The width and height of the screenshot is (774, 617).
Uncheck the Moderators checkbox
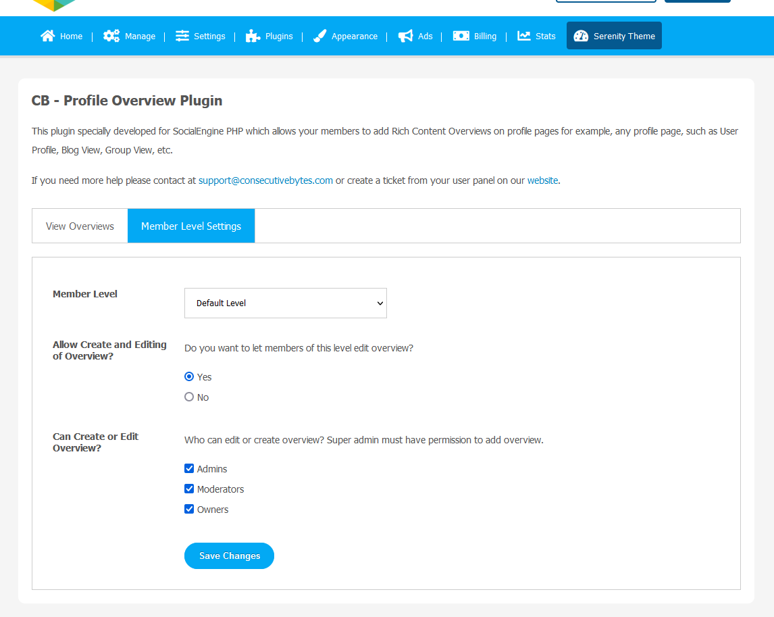pos(189,489)
